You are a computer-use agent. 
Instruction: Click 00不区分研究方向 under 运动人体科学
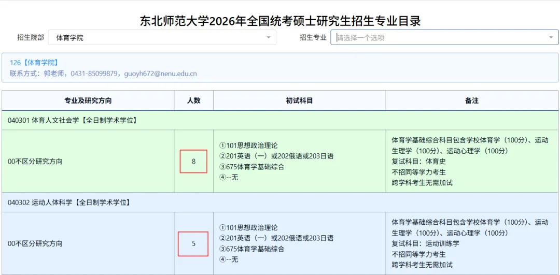pyautogui.click(x=35, y=243)
